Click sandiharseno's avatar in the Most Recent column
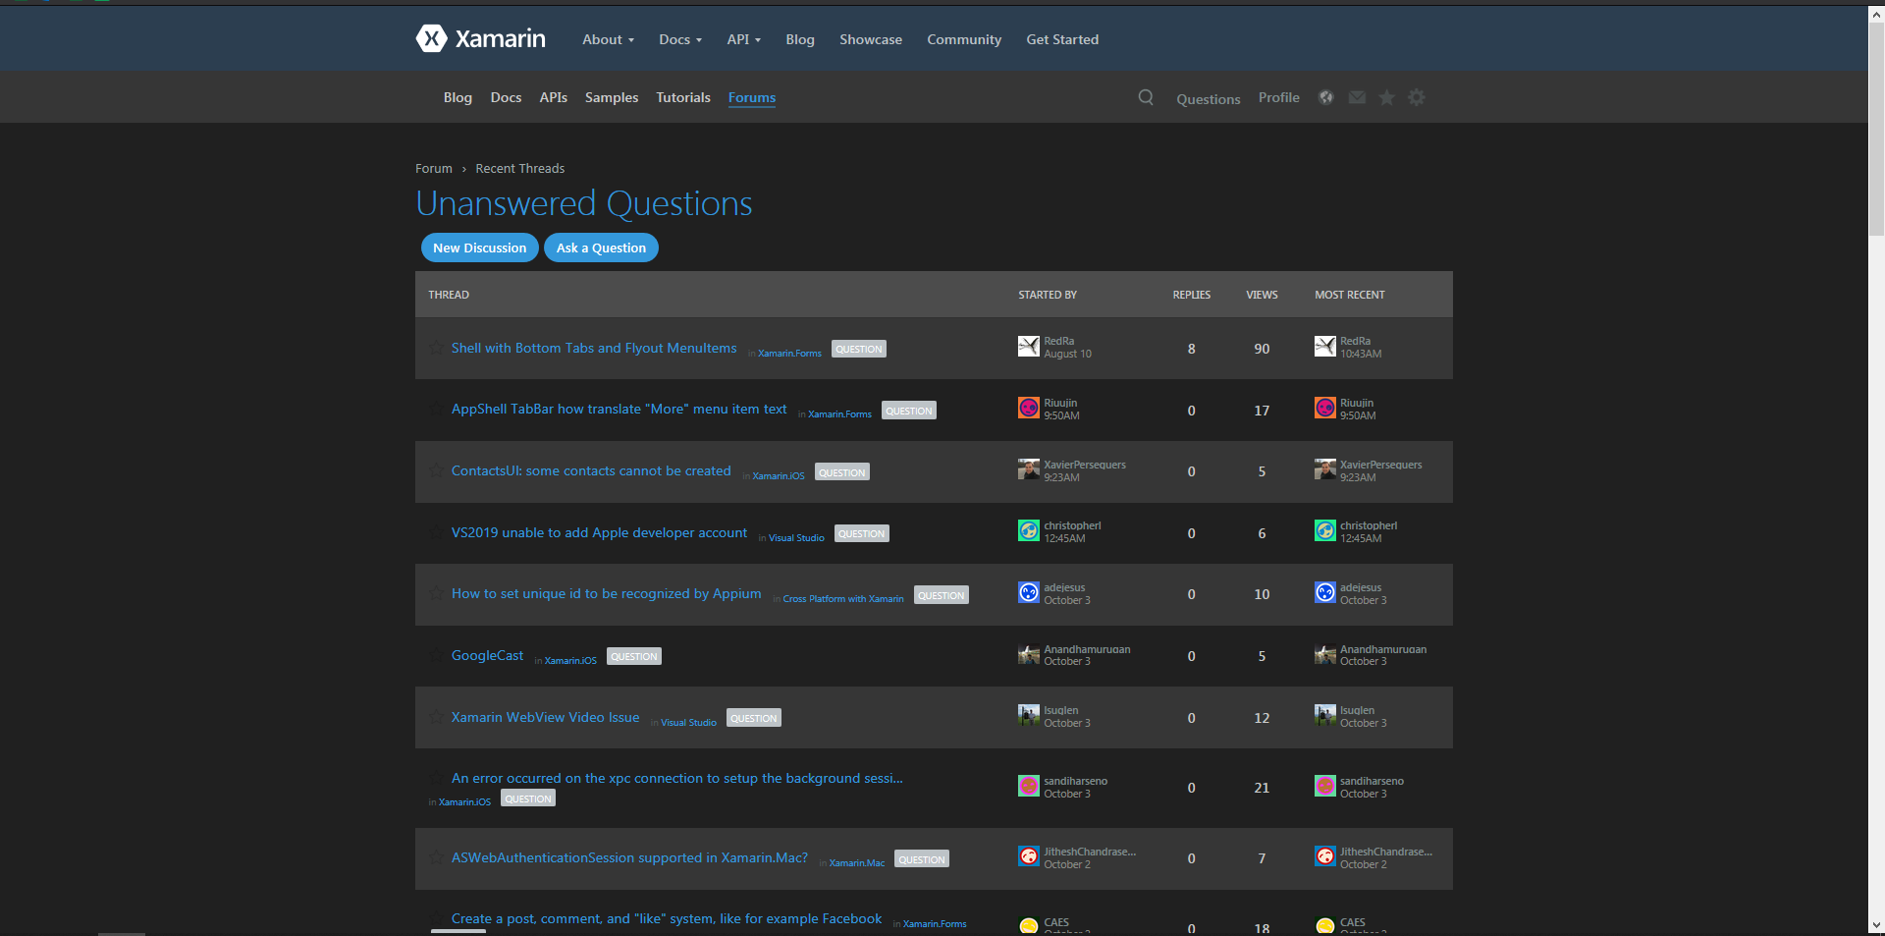 point(1325,786)
